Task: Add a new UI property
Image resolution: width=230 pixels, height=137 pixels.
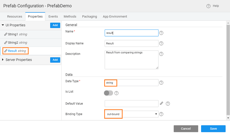Action: point(55,25)
